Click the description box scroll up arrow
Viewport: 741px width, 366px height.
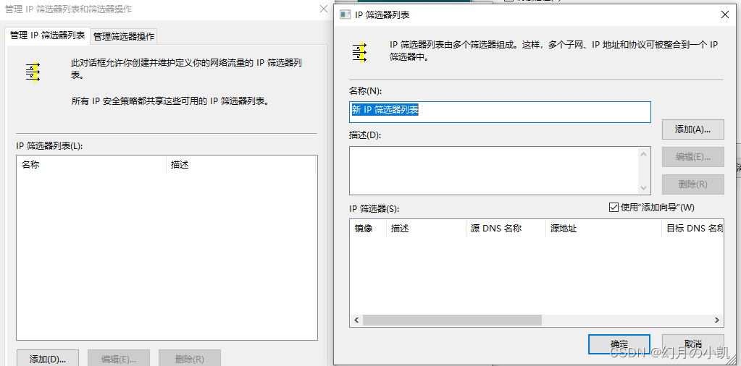click(643, 154)
